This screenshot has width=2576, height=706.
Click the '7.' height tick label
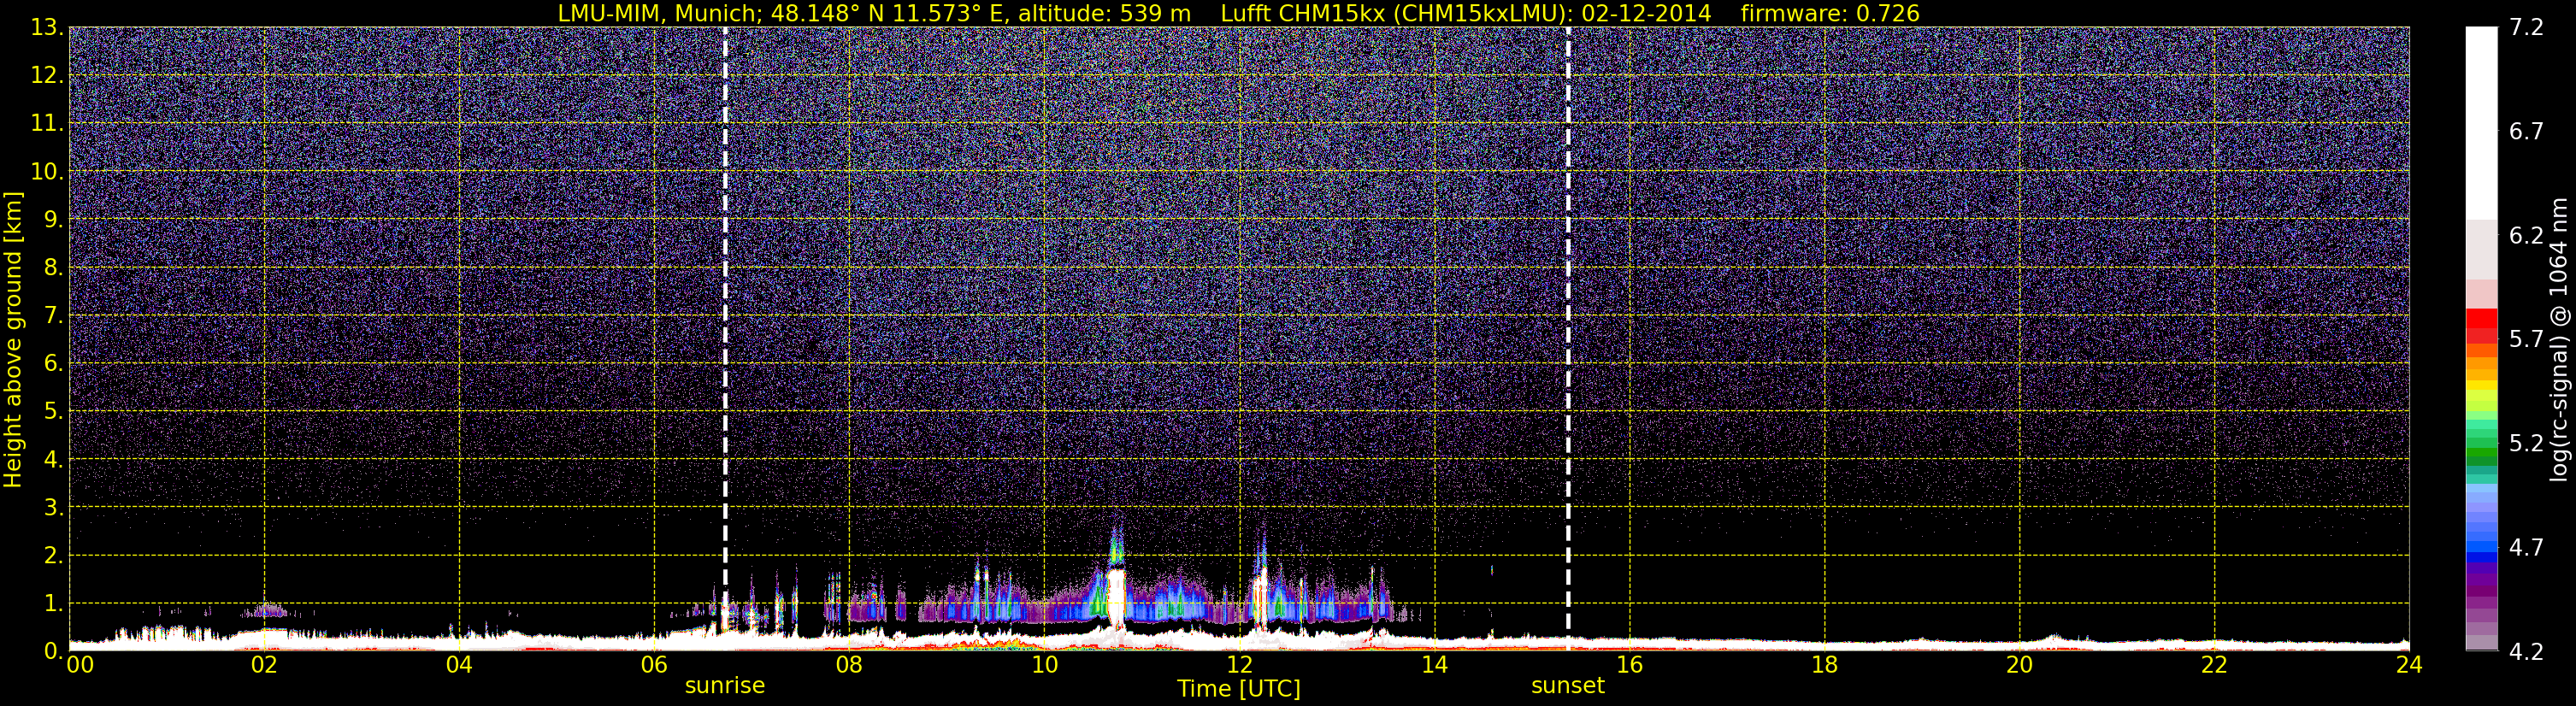point(53,315)
